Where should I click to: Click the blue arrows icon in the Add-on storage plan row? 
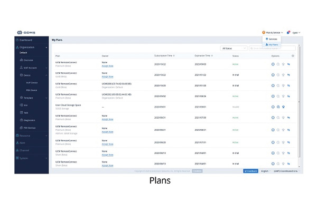(x=288, y=130)
